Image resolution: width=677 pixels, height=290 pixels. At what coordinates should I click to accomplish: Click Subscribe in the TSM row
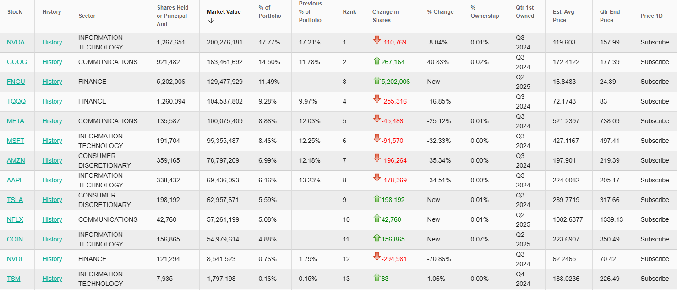[655, 279]
